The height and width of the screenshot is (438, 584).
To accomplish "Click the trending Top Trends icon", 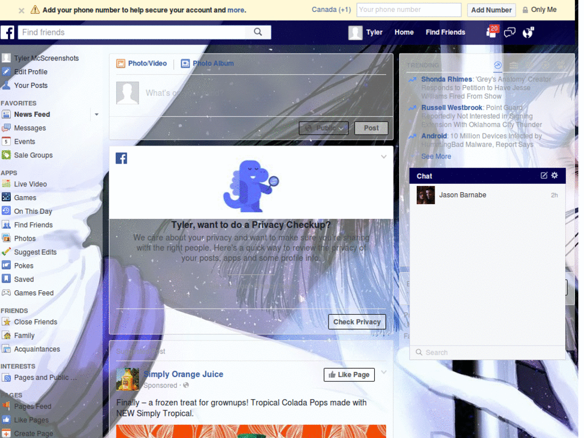I will (x=497, y=66).
